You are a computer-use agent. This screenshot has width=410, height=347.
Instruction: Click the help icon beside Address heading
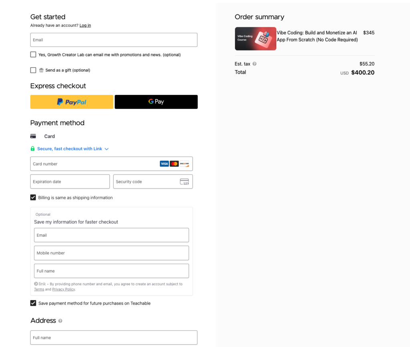pos(60,321)
